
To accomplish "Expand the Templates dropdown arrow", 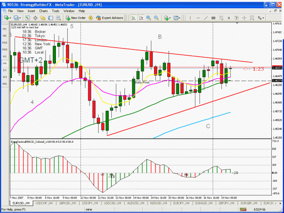I will pos(179,18).
